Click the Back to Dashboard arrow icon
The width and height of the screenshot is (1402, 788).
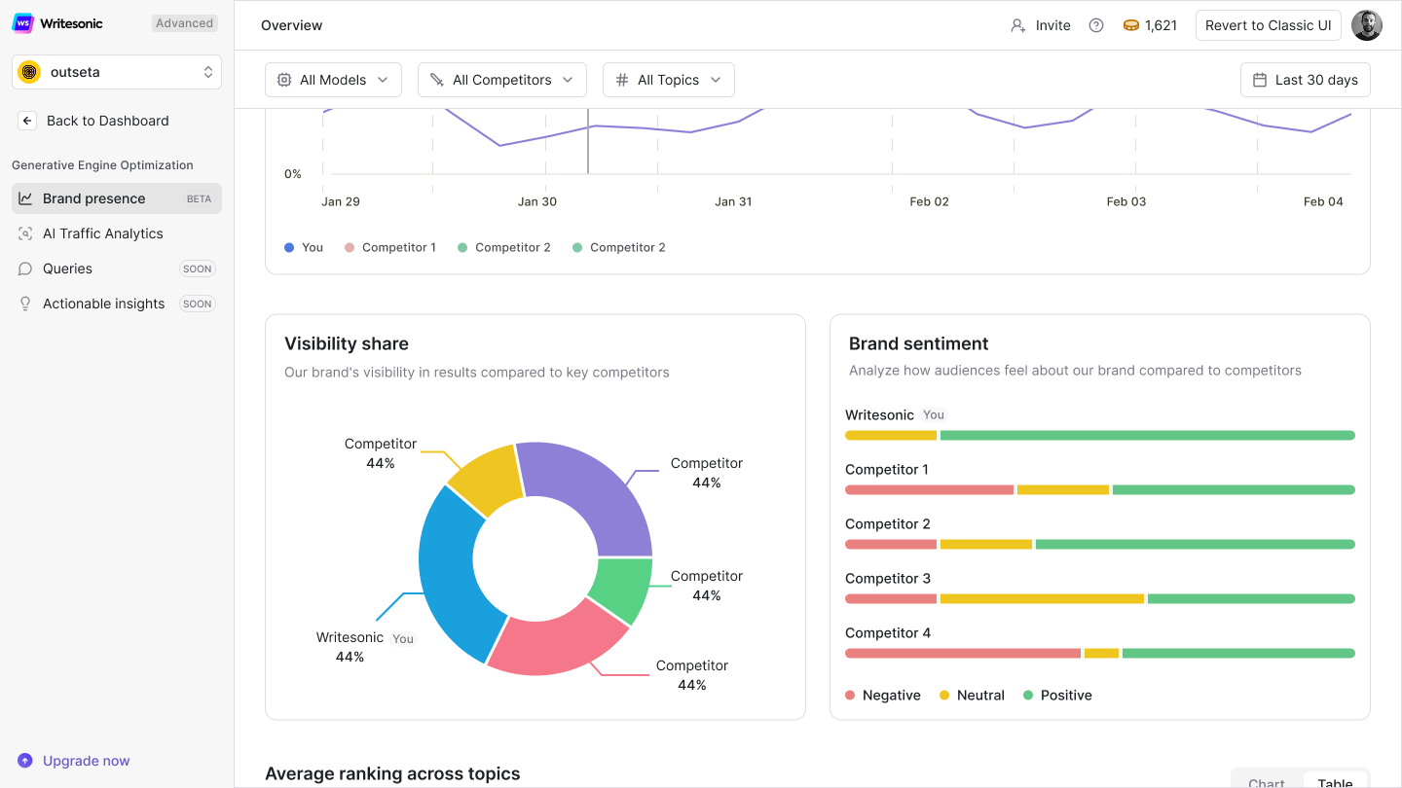coord(27,121)
